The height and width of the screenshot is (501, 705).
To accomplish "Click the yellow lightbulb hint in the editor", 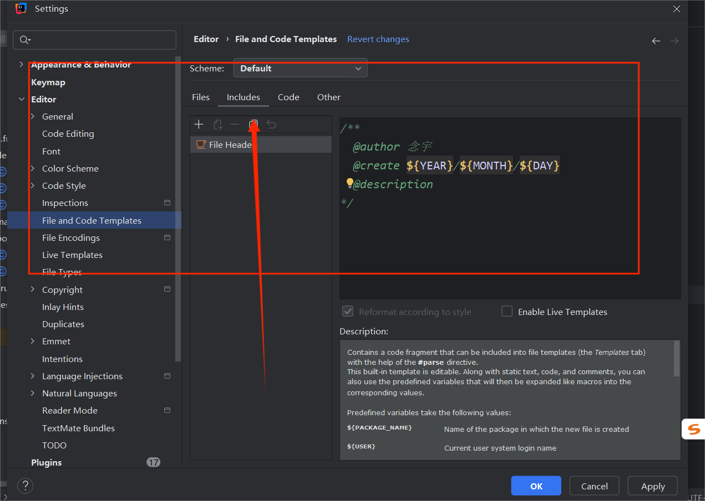I will pyautogui.click(x=349, y=183).
